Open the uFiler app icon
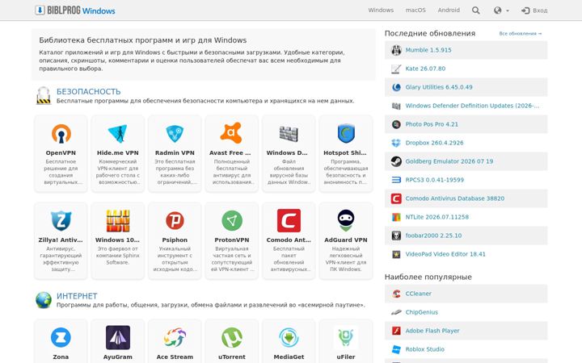 [x=346, y=337]
